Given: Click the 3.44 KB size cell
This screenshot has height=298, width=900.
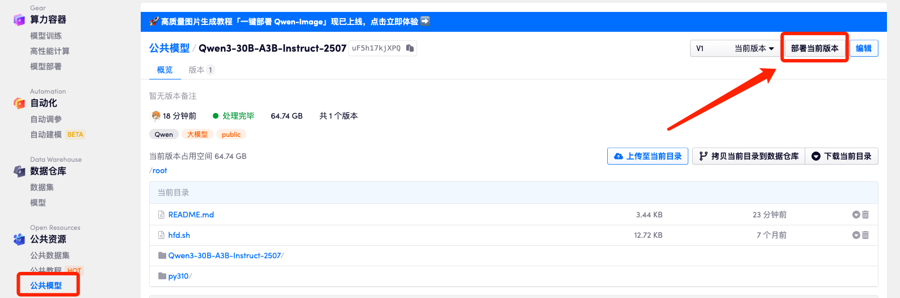Looking at the screenshot, I should pos(649,215).
